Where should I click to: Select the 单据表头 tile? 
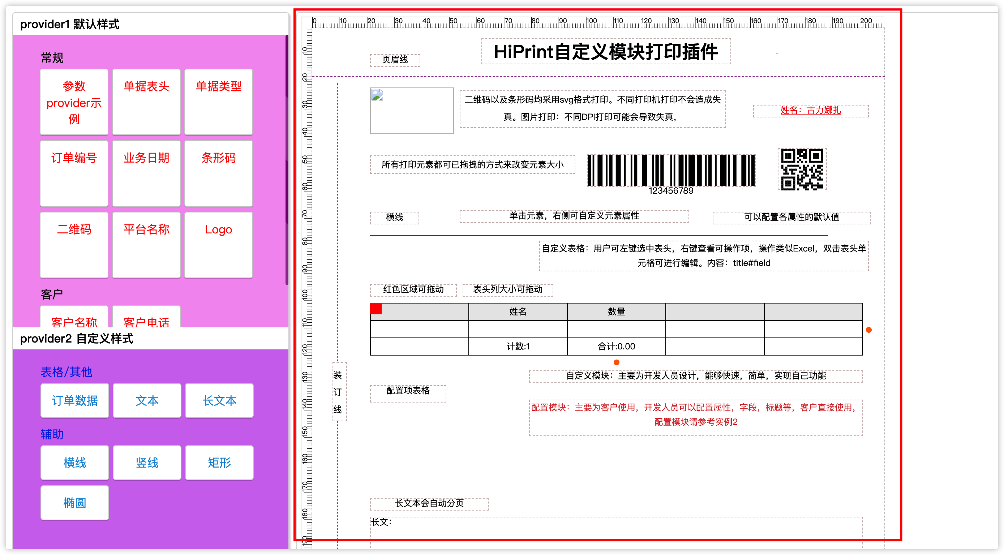click(146, 102)
